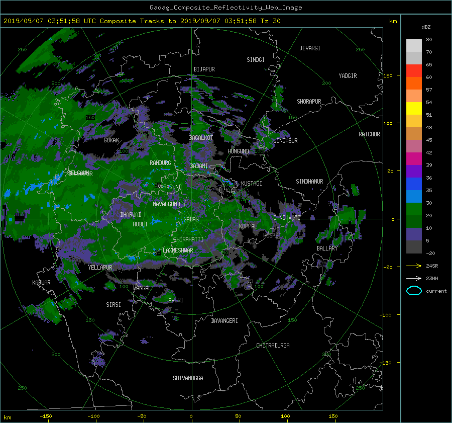Viewport: 452px width, 423px height.
Task: Click the KOPPAL city label
Action: point(248,226)
